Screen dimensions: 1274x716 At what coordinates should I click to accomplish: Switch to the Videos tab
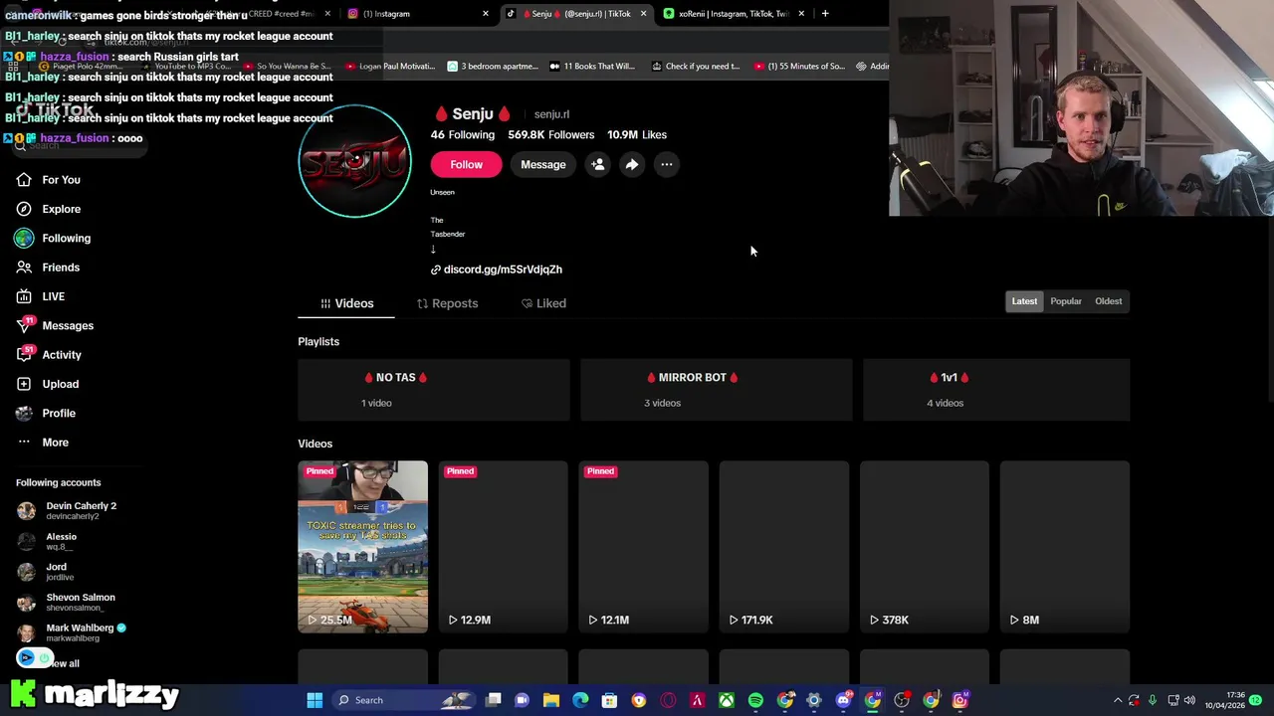[x=346, y=303]
